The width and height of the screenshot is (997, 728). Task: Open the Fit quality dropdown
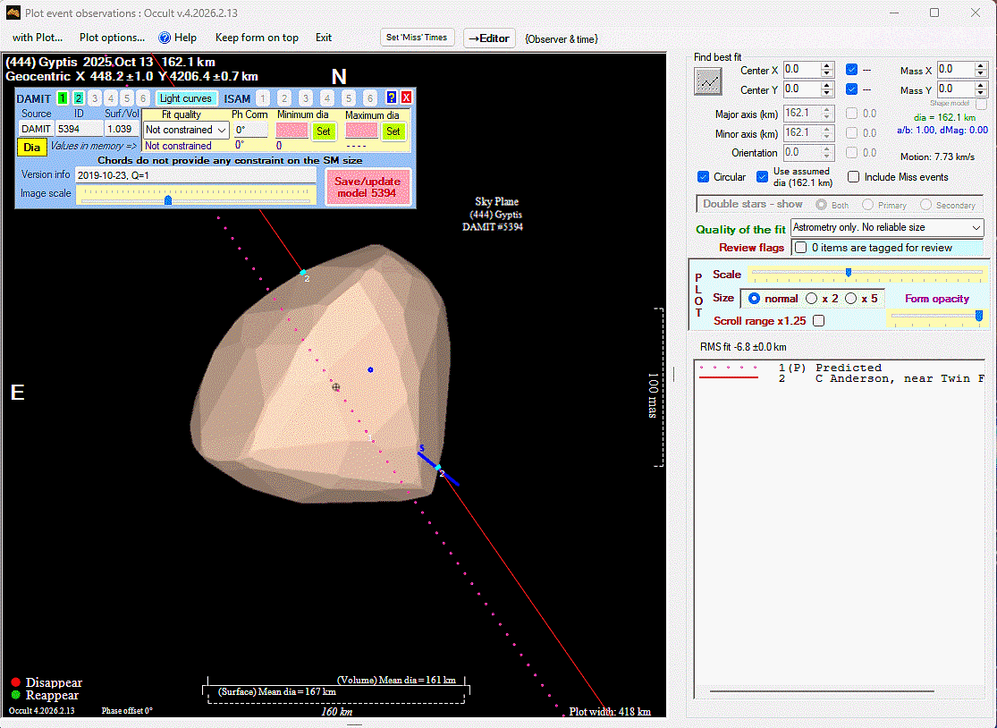click(186, 131)
